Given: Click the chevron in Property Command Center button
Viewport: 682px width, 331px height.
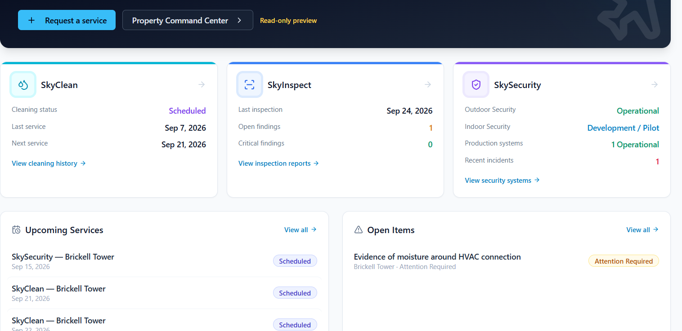Looking at the screenshot, I should (x=239, y=20).
